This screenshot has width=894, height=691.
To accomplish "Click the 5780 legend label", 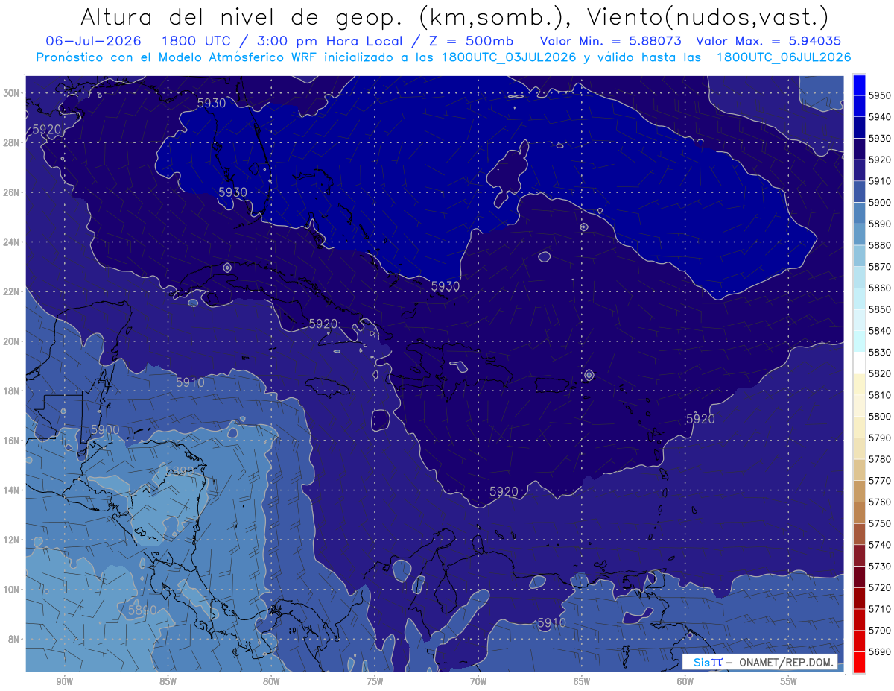I will 880,459.
